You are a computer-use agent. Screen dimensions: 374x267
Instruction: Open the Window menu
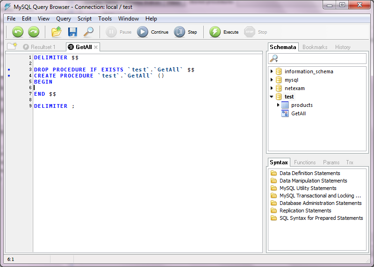pos(128,19)
